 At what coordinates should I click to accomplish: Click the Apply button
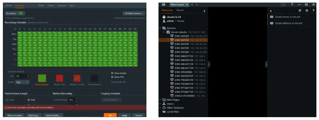tap(125, 115)
